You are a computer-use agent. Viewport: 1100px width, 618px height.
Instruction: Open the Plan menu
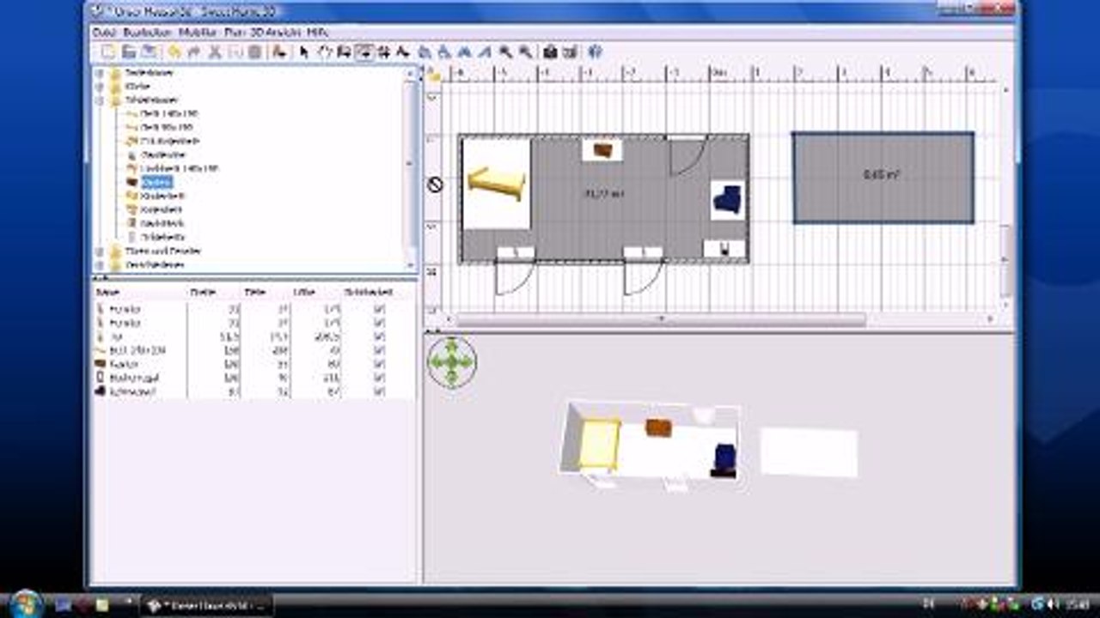click(235, 32)
